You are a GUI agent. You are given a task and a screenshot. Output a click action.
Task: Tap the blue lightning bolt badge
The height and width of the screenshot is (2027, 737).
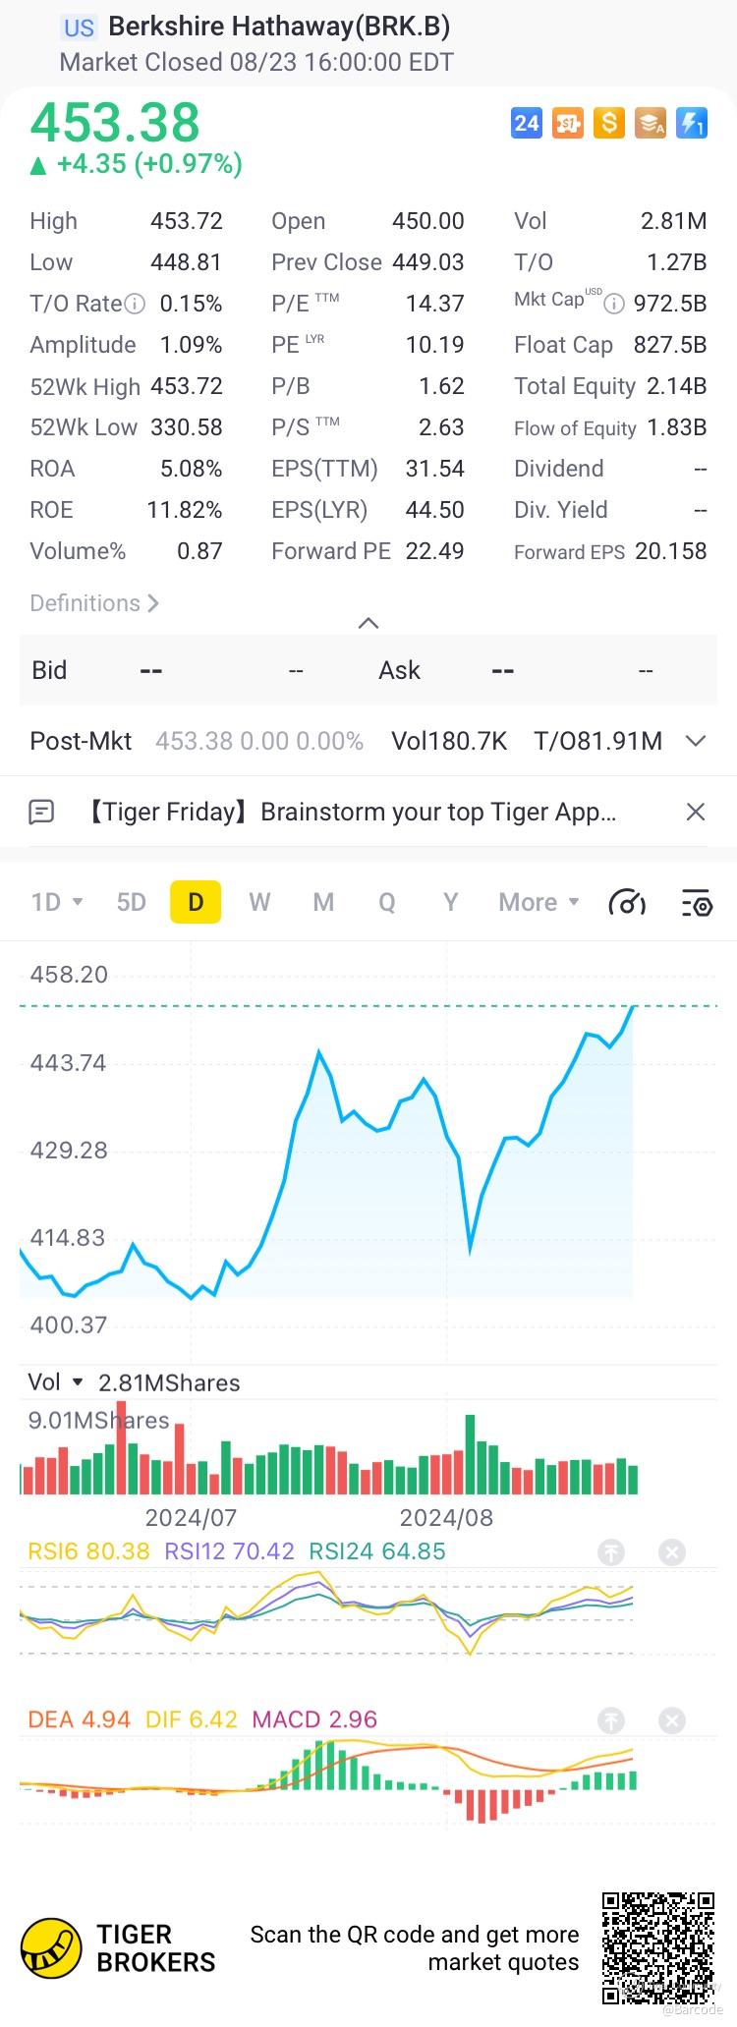click(x=692, y=123)
